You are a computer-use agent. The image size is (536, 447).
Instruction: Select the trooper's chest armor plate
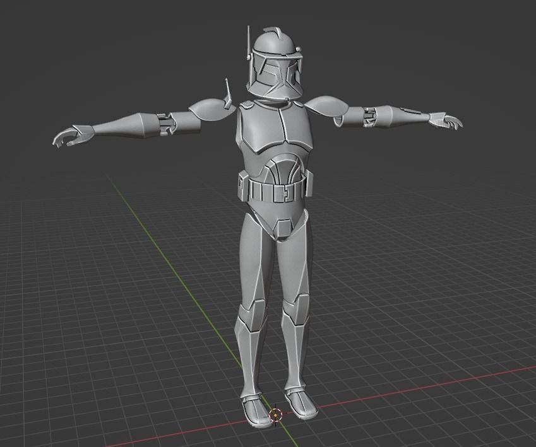tap(274, 128)
